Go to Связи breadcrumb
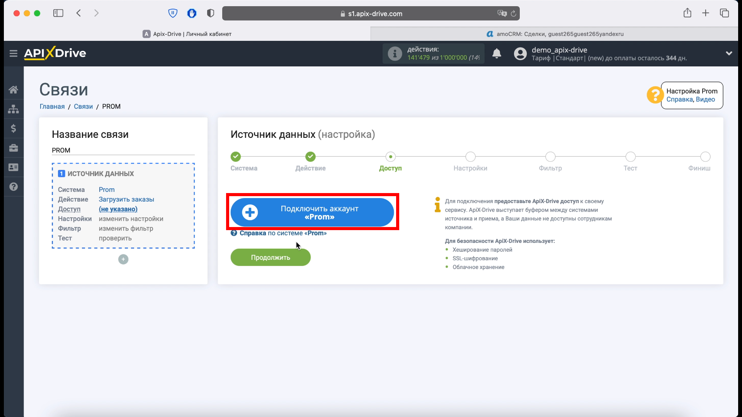 83,107
